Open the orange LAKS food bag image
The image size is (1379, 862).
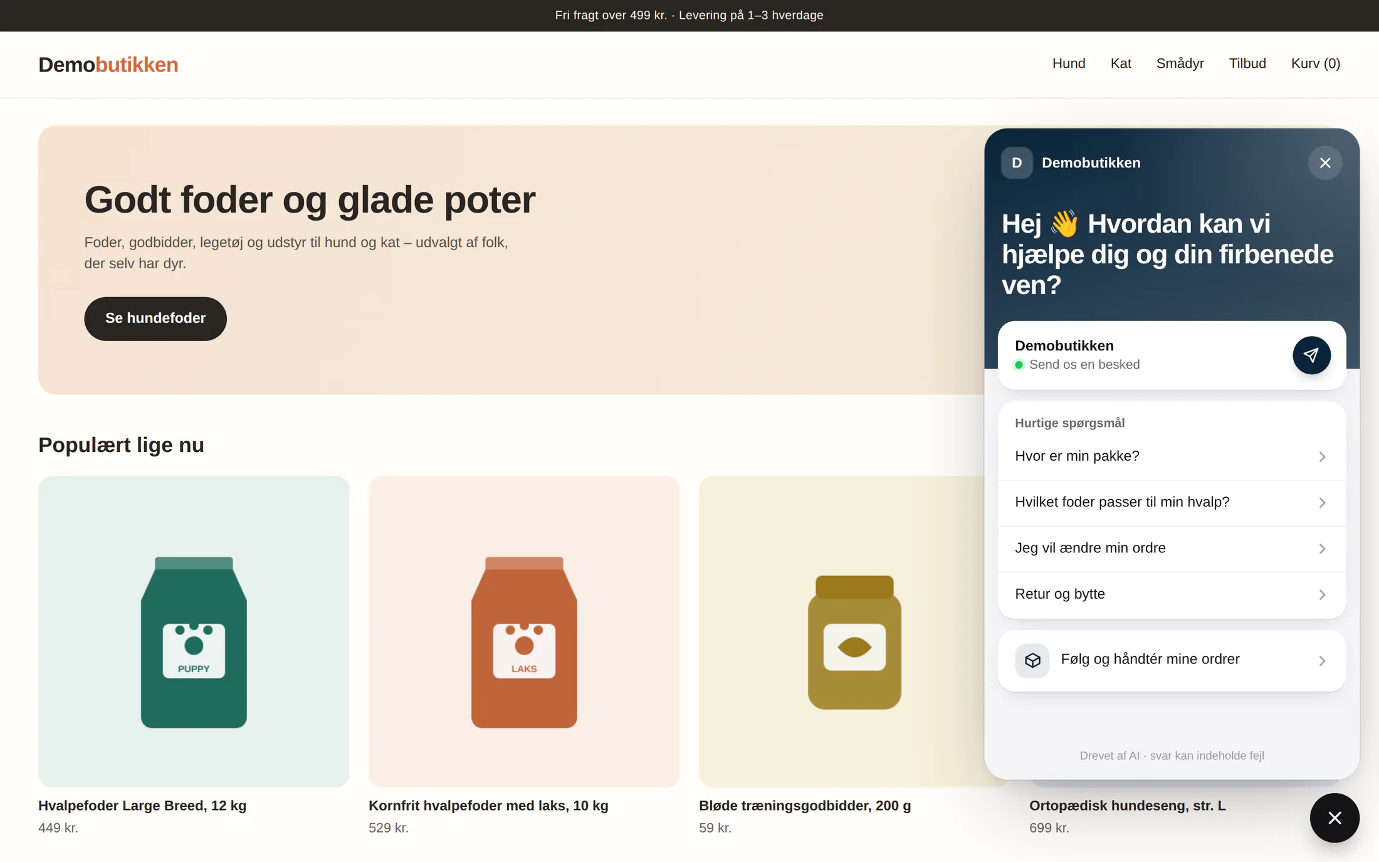[524, 631]
